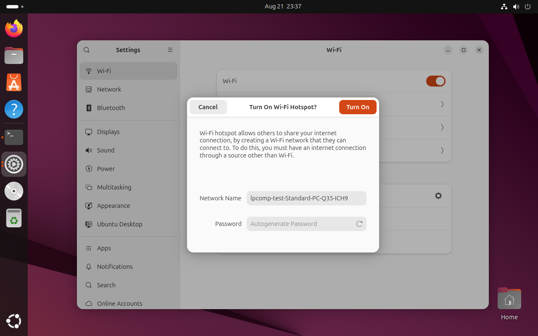Screen dimensions: 538x336
Task: Switch to the Displays panel
Action: (x=128, y=132)
